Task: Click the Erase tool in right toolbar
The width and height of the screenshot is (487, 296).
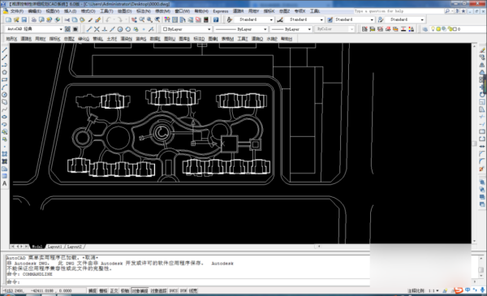Action: 482,50
